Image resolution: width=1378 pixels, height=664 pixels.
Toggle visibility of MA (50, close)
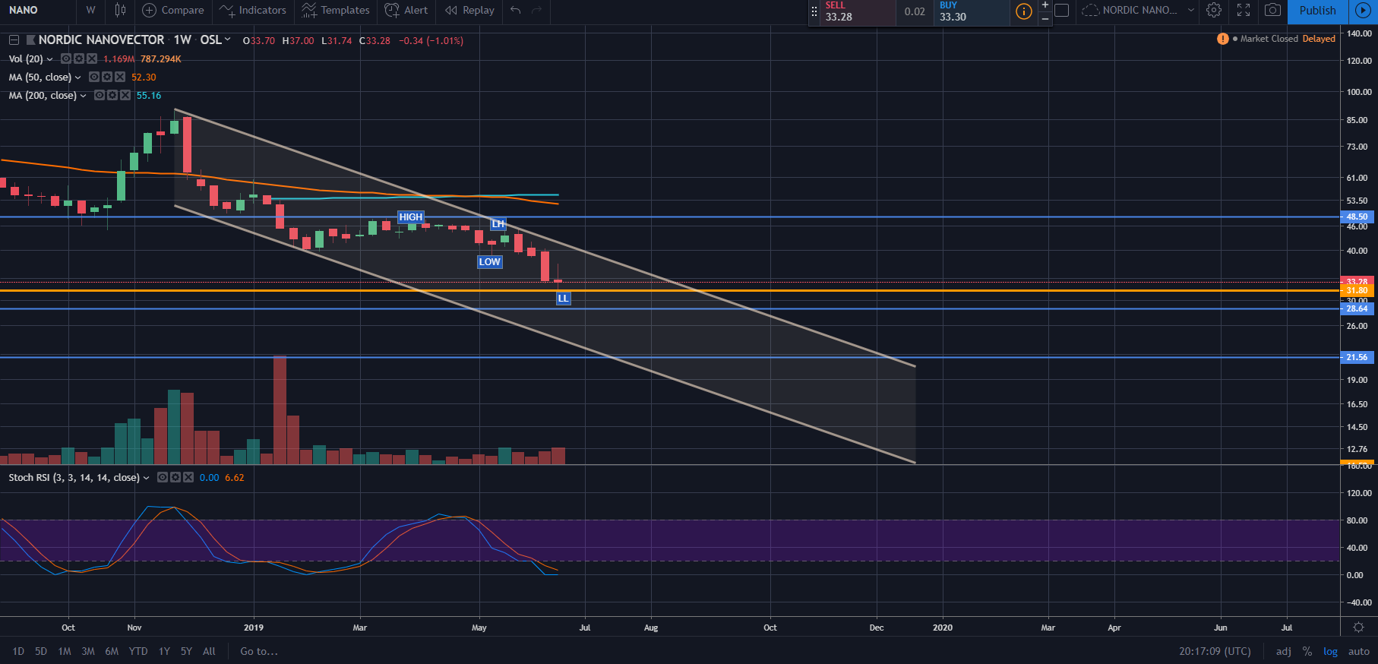[94, 77]
